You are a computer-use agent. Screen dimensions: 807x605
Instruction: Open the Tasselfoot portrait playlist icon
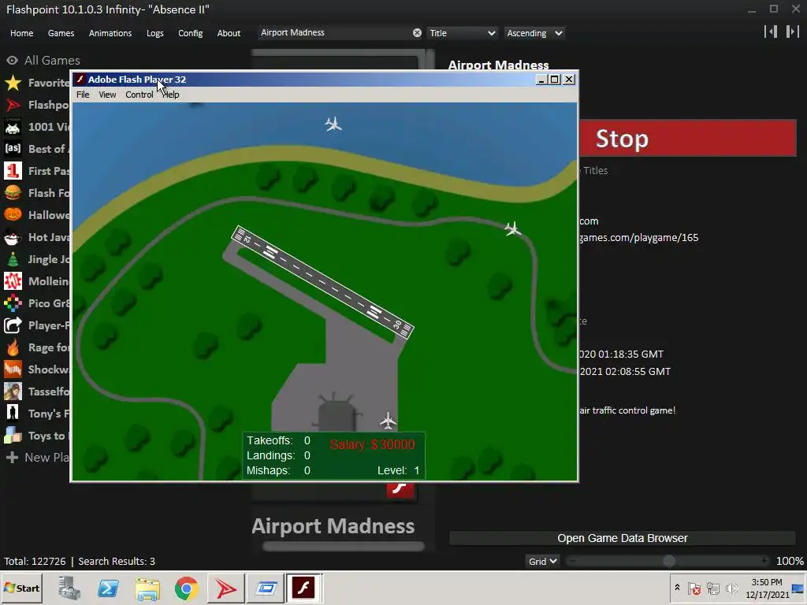tap(13, 392)
